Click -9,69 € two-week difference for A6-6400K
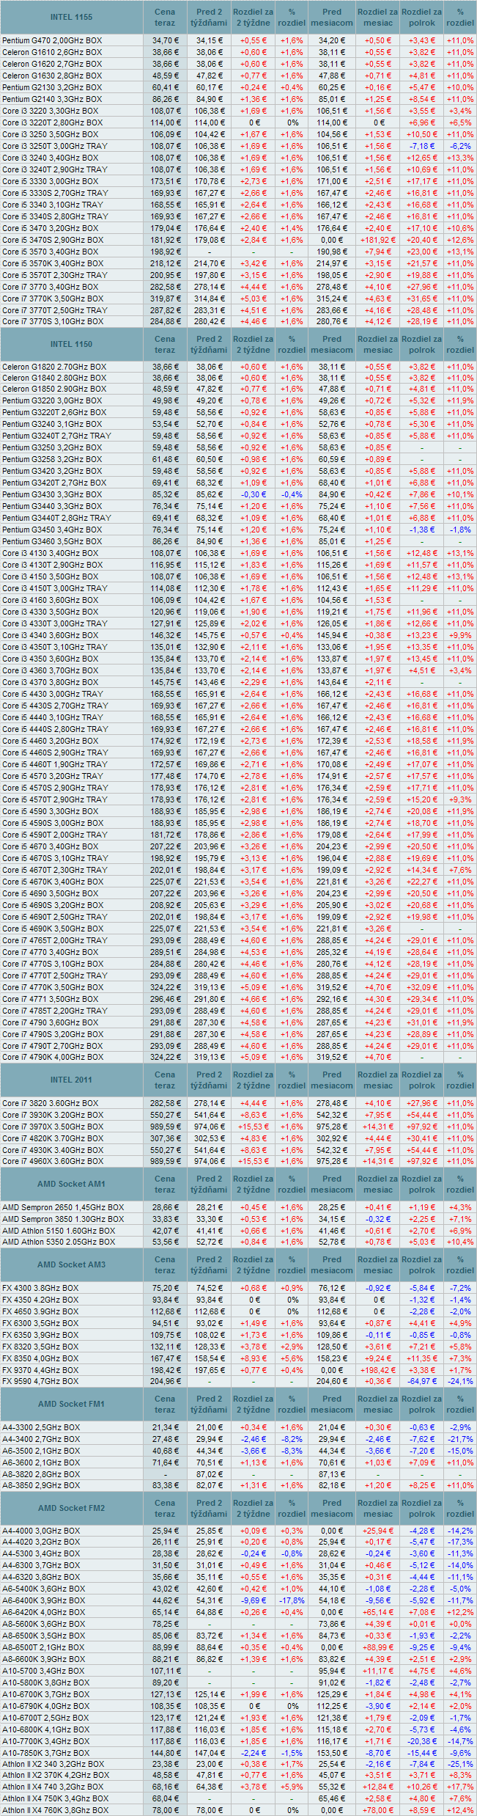 tap(253, 1600)
